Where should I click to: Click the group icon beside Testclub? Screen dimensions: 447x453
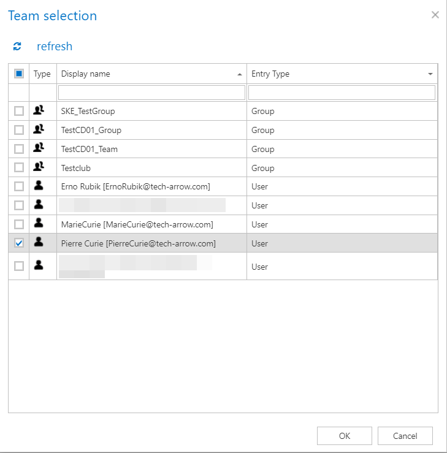coord(39,168)
